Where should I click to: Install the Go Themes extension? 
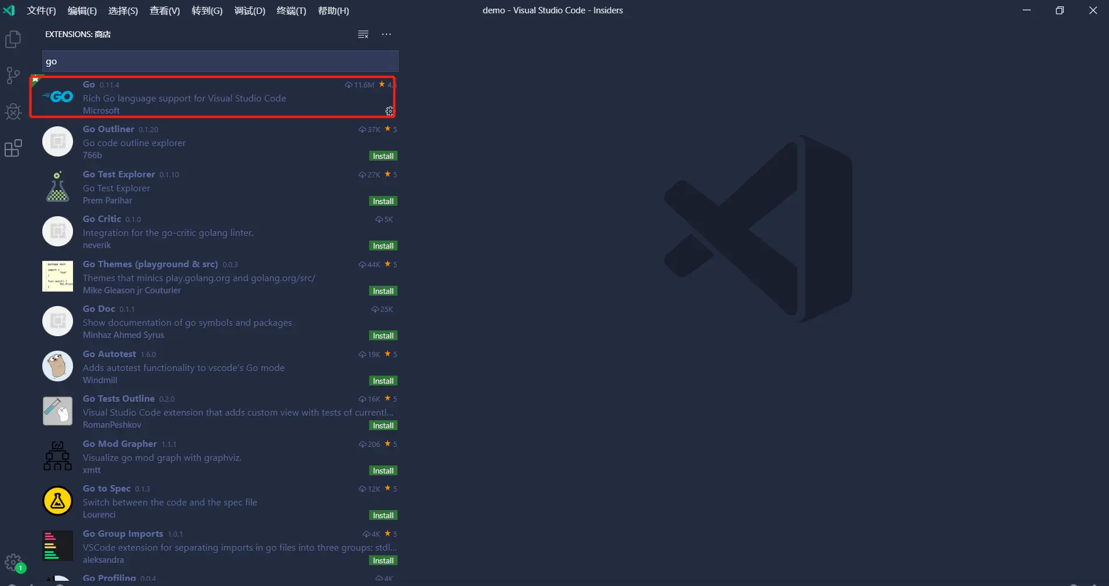(383, 291)
